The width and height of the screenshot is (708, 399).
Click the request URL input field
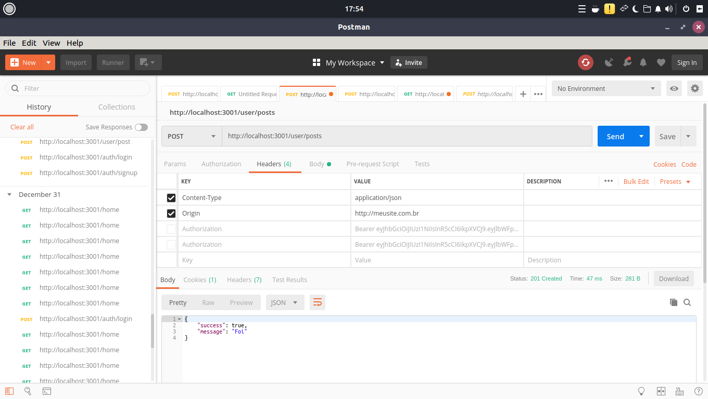(x=407, y=136)
